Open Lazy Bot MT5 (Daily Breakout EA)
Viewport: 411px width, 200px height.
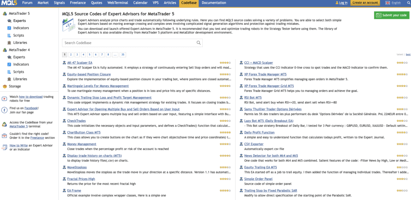point(269,121)
